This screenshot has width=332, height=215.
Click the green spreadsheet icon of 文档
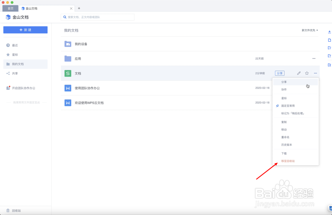coord(68,73)
